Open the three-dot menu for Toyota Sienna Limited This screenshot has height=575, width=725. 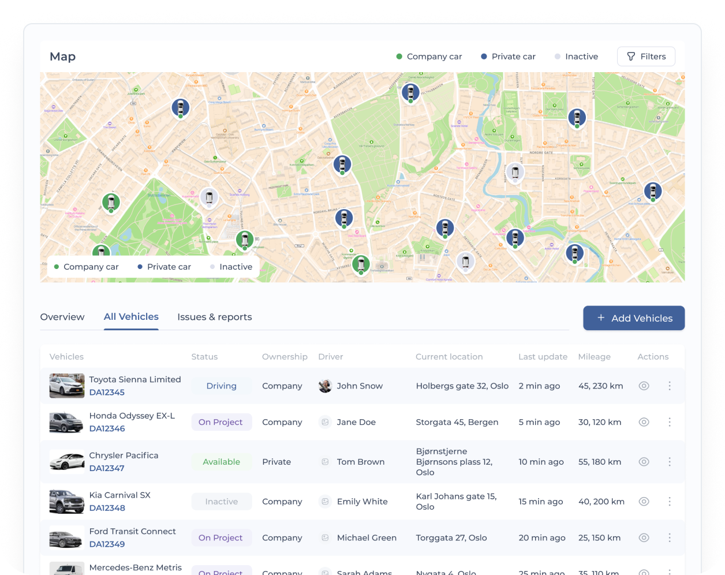click(670, 386)
